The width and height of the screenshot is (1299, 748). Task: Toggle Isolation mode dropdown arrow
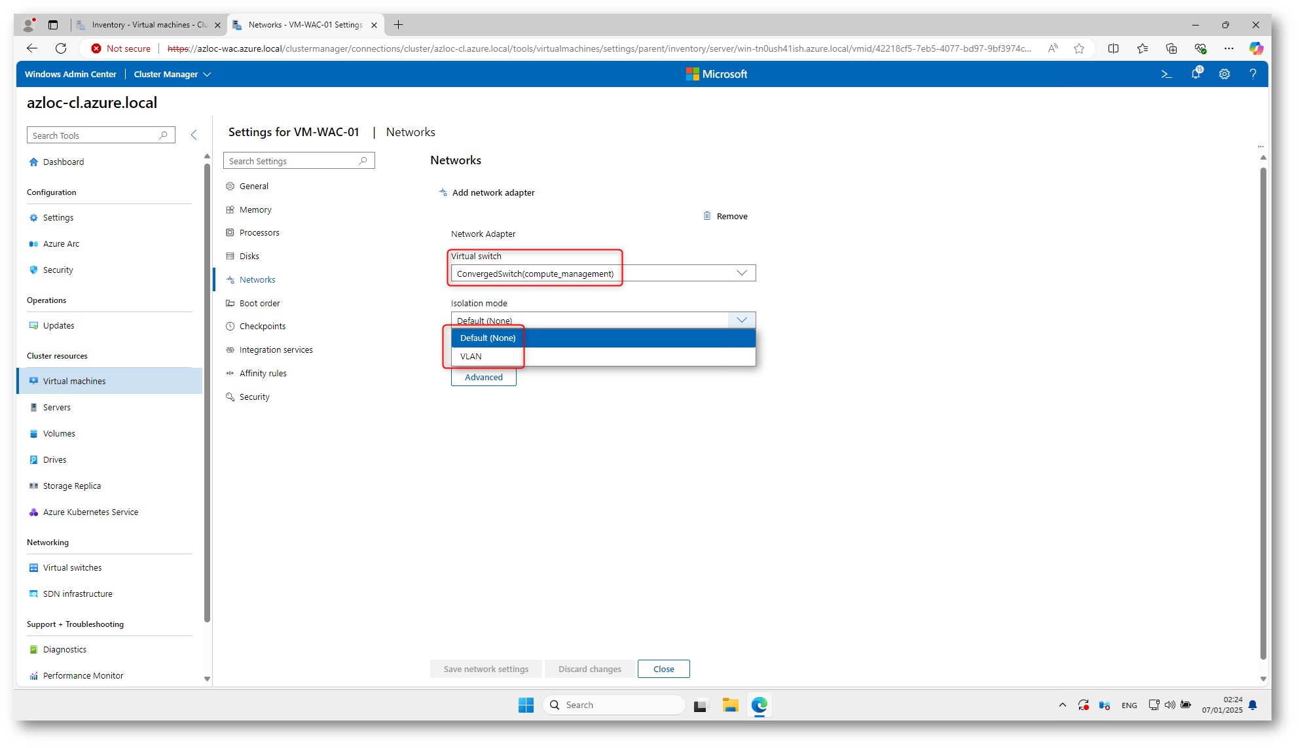tap(742, 320)
